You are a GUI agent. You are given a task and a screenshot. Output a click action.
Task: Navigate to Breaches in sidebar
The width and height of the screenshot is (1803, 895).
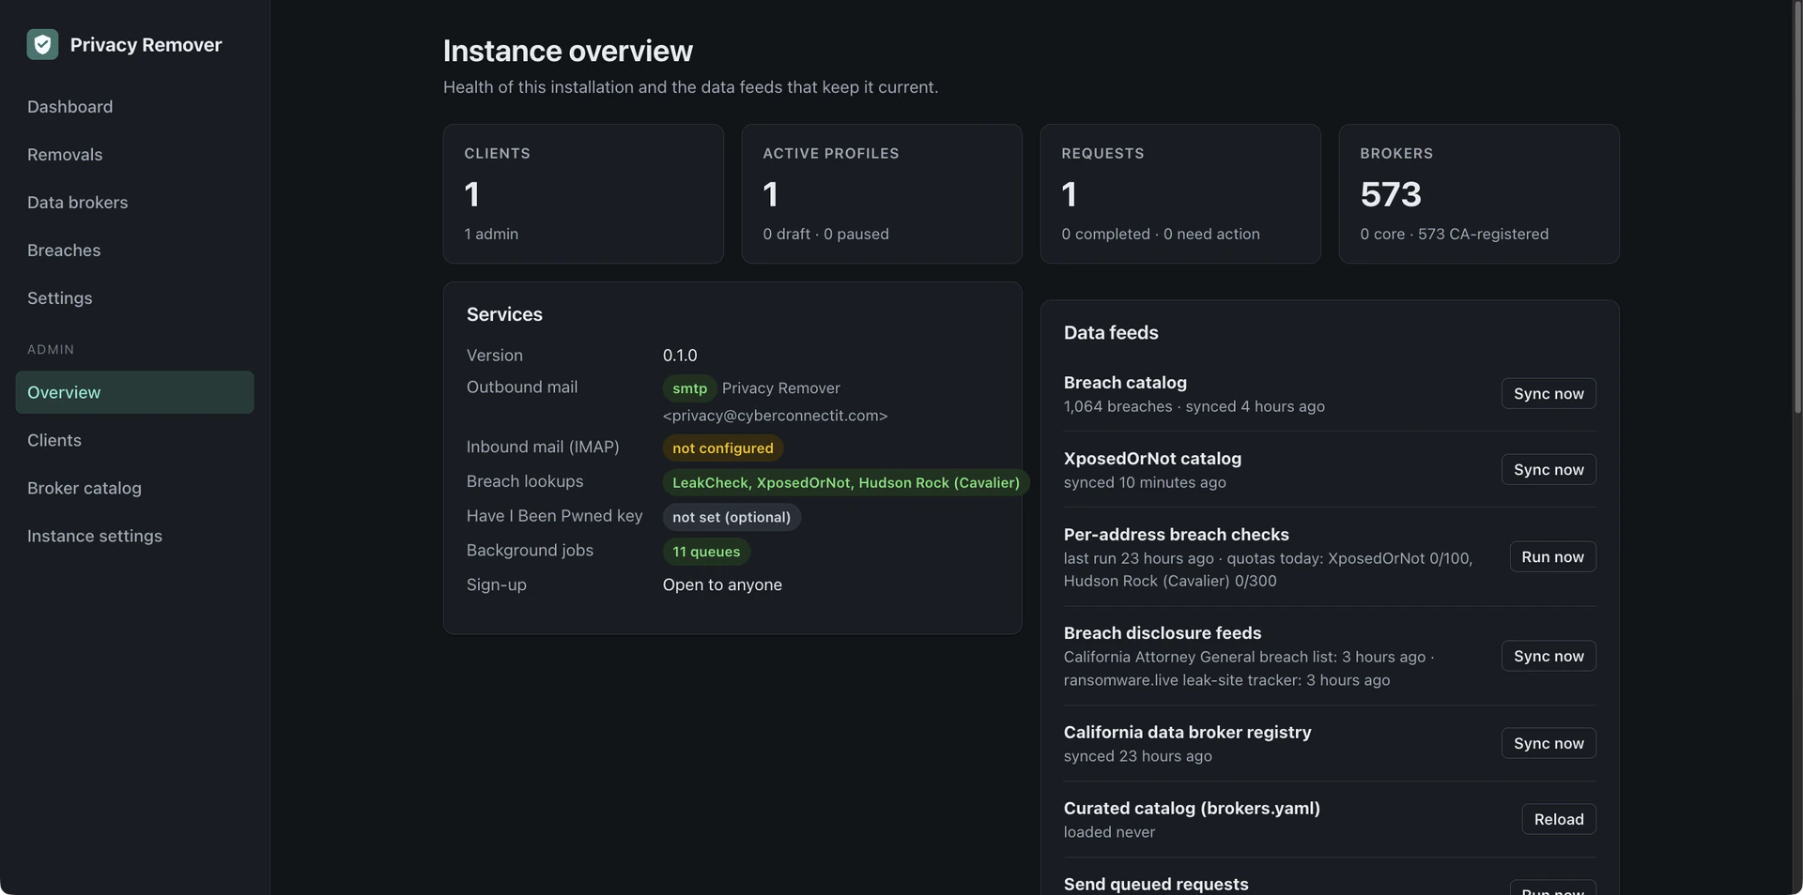[x=64, y=250]
